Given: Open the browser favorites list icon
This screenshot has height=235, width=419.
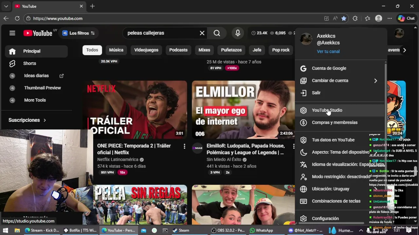Looking at the screenshot, I should (367, 19).
